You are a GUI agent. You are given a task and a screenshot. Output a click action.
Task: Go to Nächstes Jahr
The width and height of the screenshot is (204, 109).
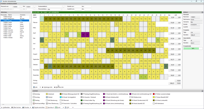[59, 87]
